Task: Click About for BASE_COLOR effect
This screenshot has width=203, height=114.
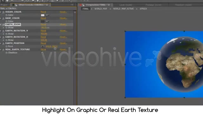Action: (x=63, y=18)
